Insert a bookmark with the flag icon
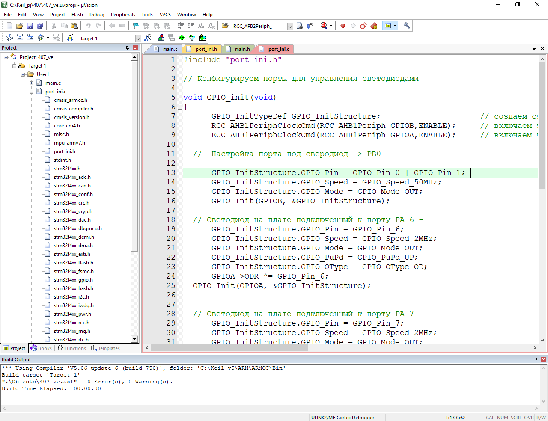The height and width of the screenshot is (421, 548). click(136, 26)
